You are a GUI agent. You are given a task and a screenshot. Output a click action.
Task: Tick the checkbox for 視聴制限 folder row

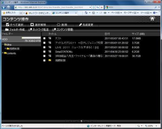pyautogui.click(x=44, y=60)
